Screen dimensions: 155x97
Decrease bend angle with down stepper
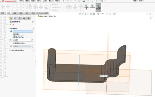pos(32,41)
